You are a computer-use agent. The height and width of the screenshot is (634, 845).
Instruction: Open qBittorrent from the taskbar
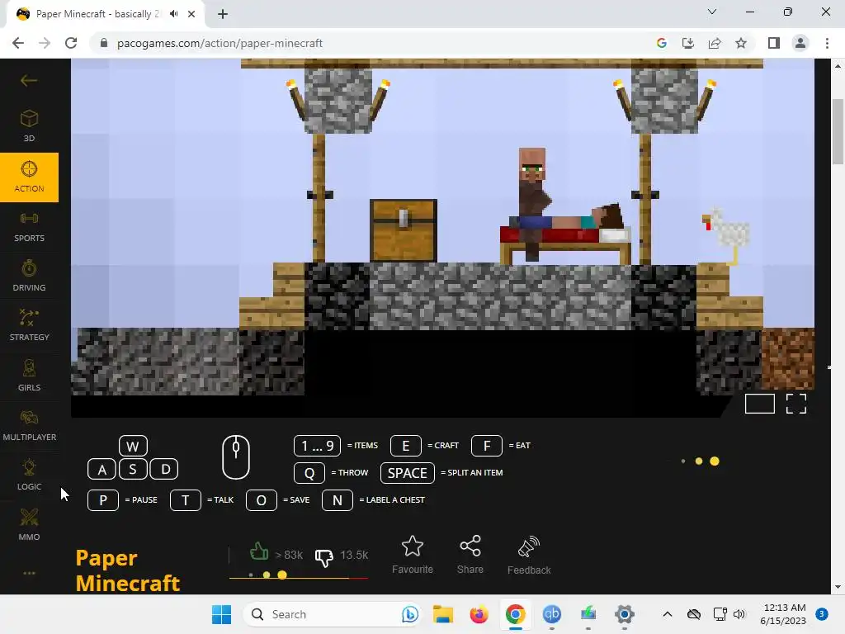[x=551, y=614]
